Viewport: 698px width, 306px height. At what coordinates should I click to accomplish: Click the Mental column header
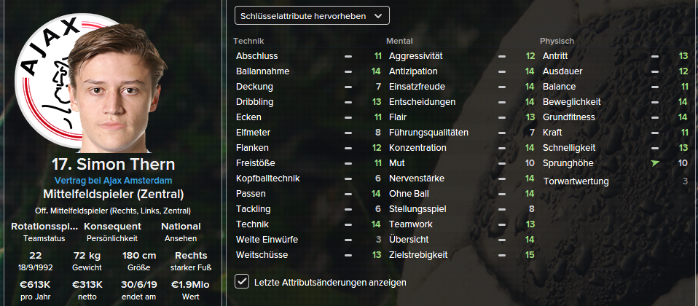[400, 41]
